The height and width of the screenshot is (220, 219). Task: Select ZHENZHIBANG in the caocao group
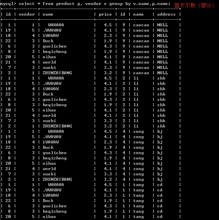(57, 73)
